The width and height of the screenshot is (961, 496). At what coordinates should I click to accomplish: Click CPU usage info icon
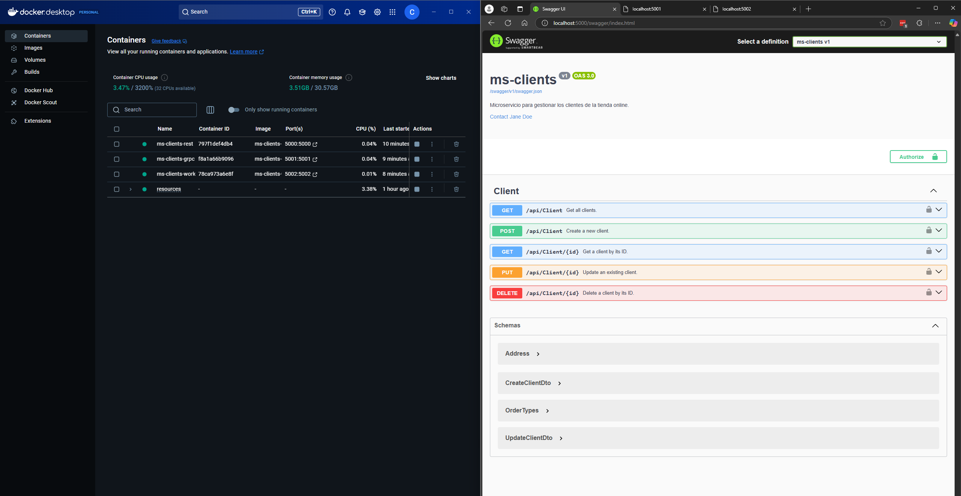pos(164,78)
